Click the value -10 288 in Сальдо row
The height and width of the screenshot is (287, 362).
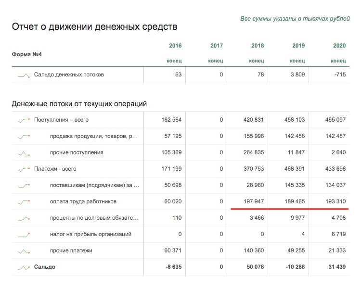(x=295, y=267)
